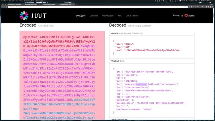Click the JWT pinwheel logo
The width and height of the screenshot is (215, 121).
point(24,16)
